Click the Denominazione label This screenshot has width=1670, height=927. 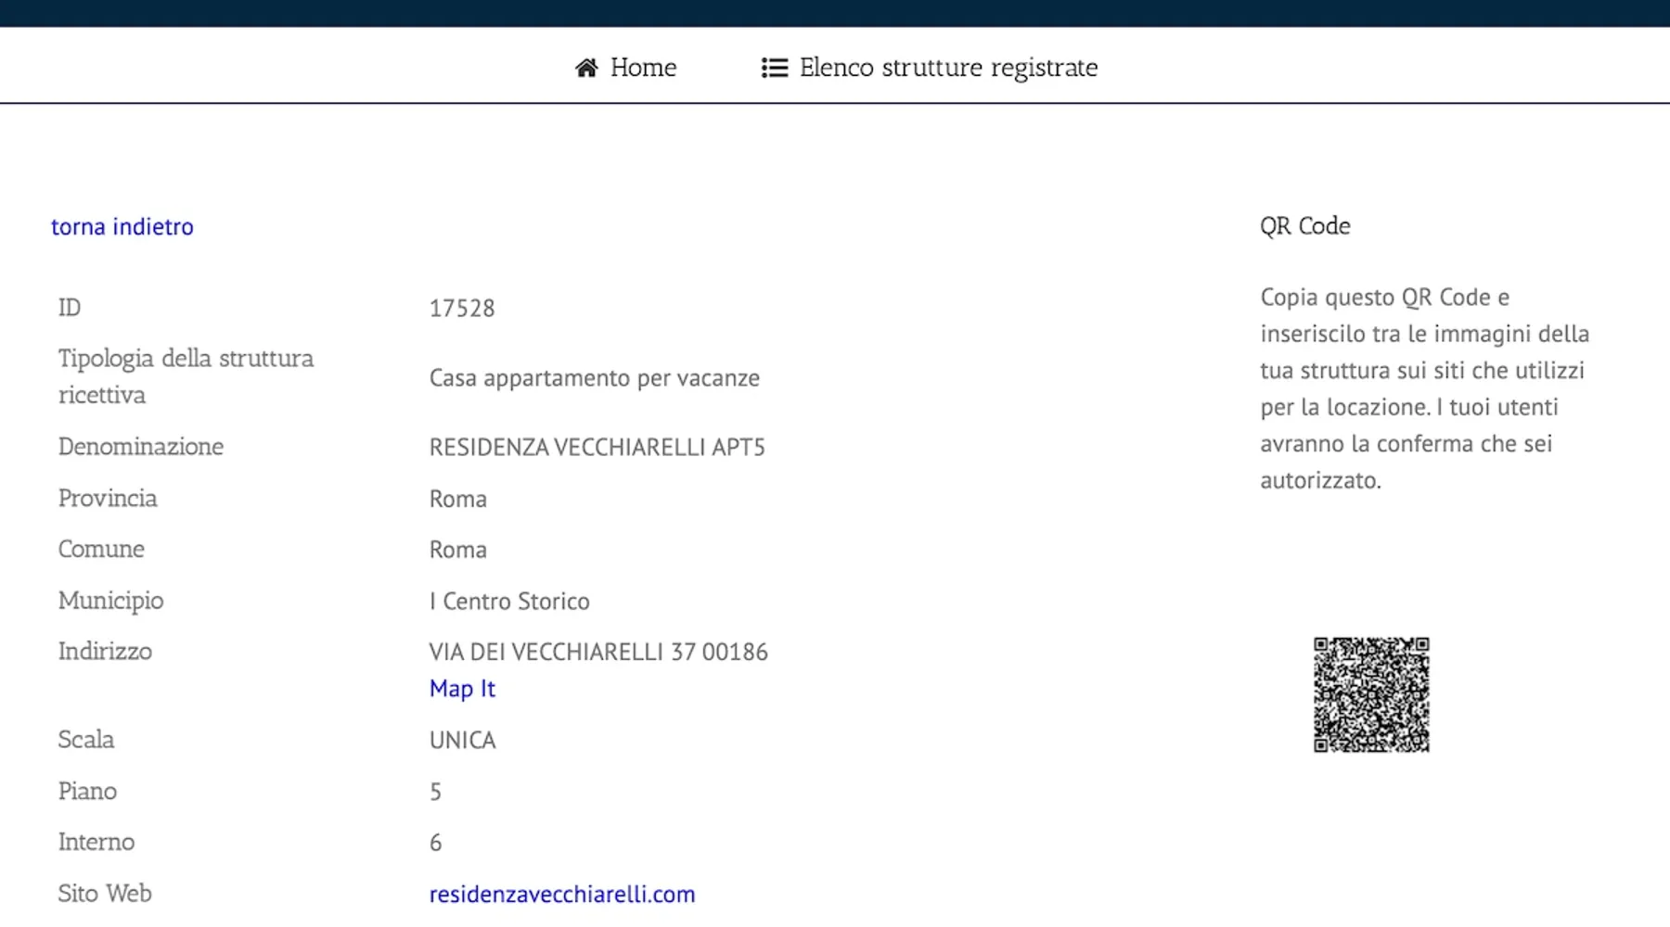[x=141, y=447]
